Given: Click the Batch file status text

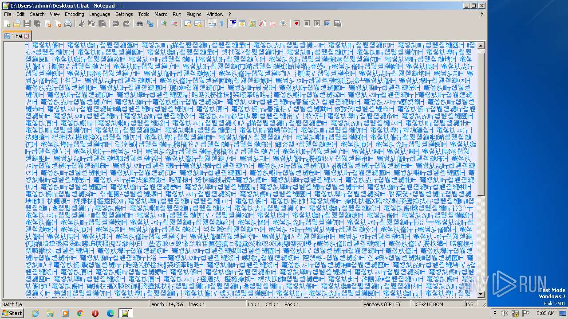Looking at the screenshot, I should coord(12,304).
